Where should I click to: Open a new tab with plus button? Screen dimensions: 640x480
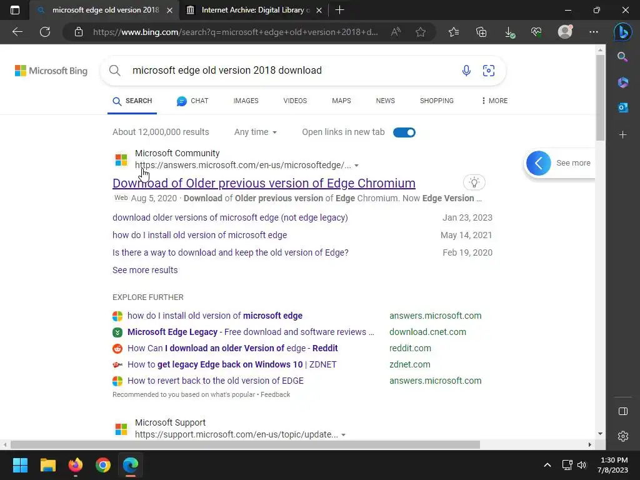pyautogui.click(x=339, y=10)
